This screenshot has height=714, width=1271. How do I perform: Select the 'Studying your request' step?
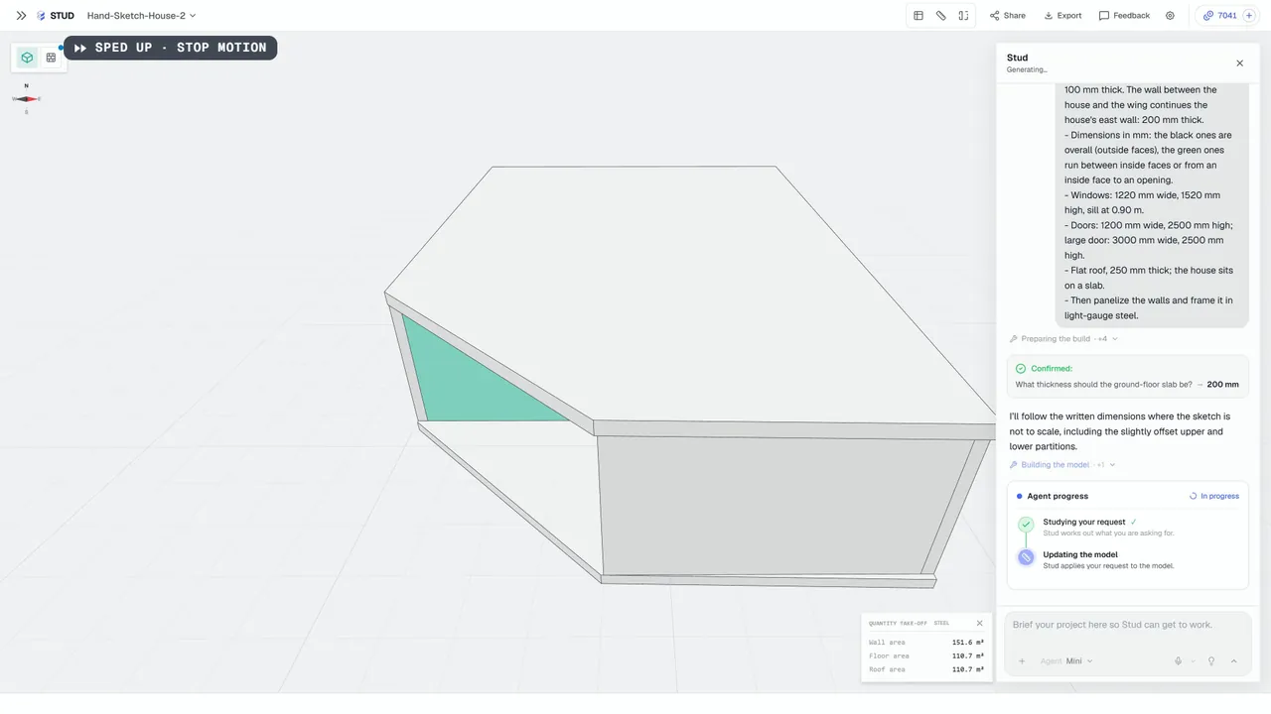[1128, 527]
